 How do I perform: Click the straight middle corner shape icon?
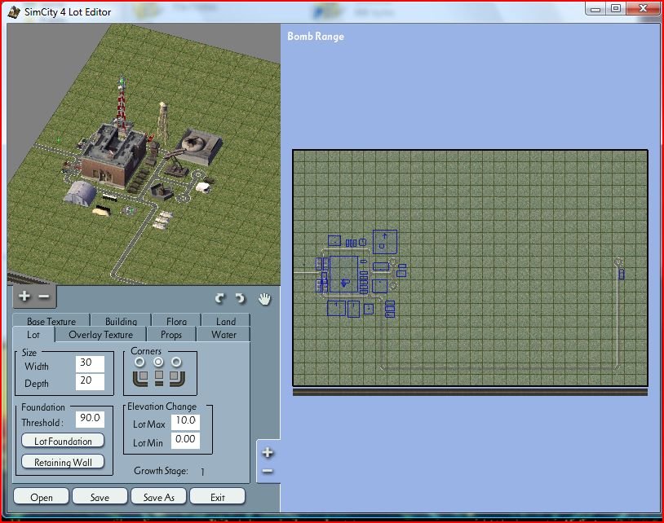coord(159,379)
